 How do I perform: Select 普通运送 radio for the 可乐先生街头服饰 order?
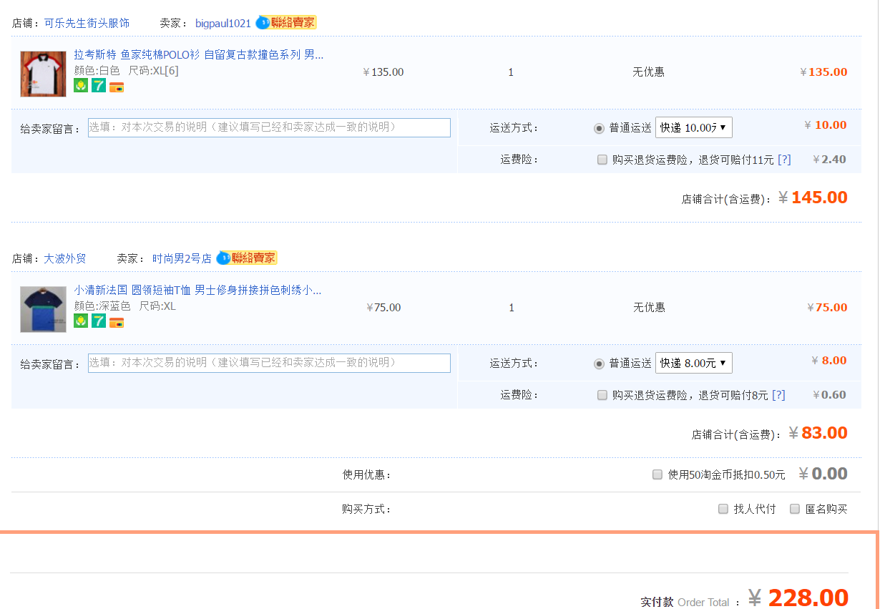[x=599, y=128]
